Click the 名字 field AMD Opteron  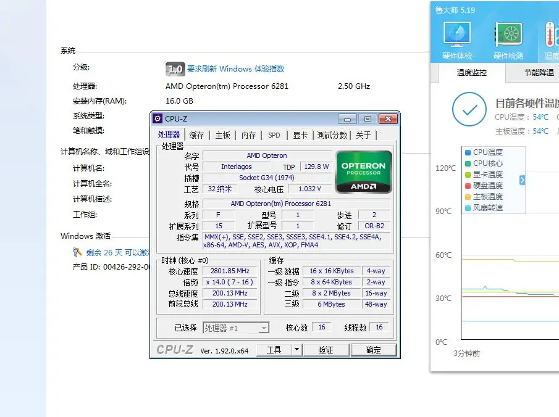click(x=267, y=155)
